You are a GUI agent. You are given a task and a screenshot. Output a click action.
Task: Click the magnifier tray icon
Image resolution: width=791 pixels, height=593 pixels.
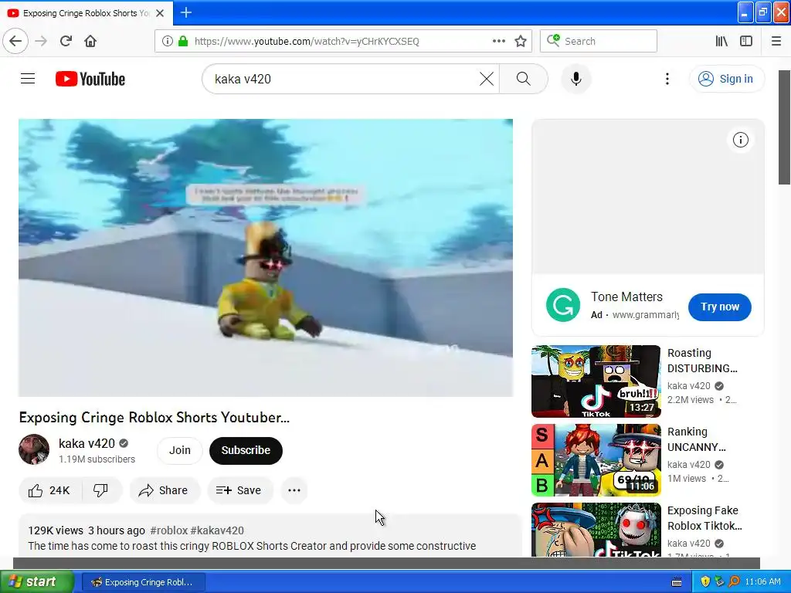(x=734, y=582)
